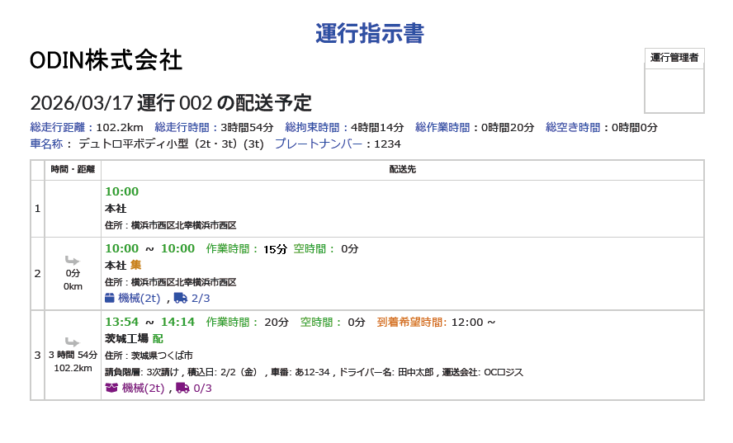The image size is (733, 443).
Task: Select the 茨城工場 destination name
Action: 126,338
